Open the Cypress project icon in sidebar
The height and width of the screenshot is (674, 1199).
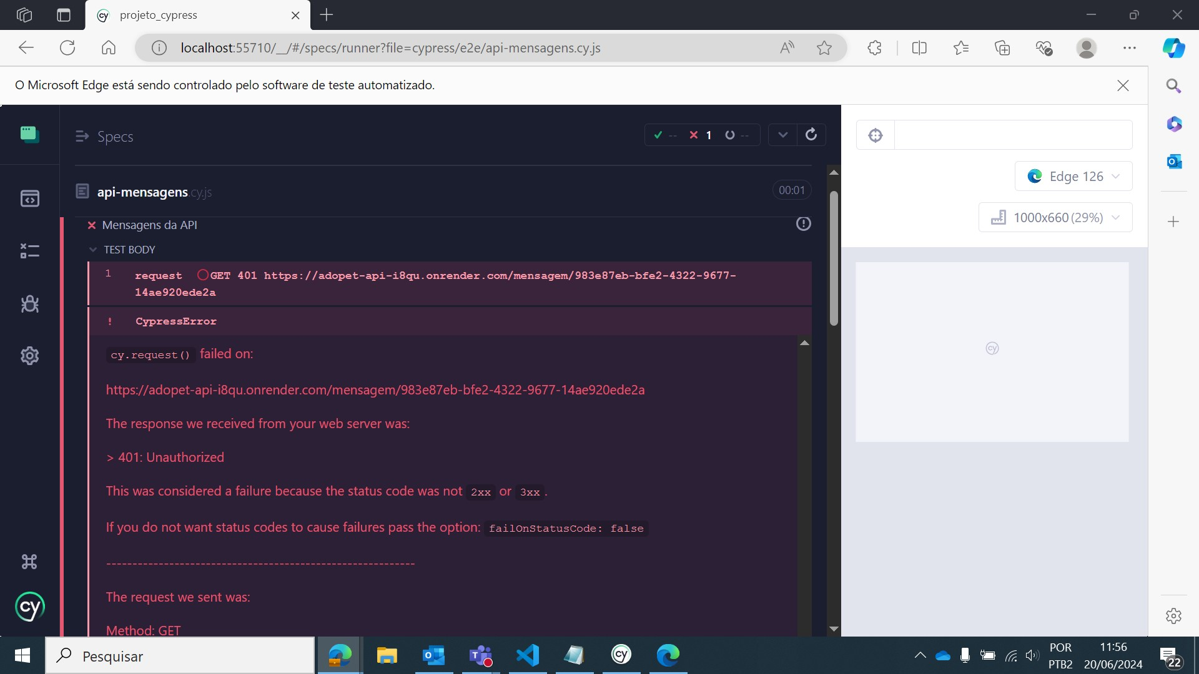tap(29, 134)
